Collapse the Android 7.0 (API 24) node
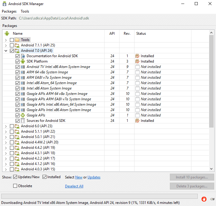The width and height of the screenshot is (216, 206). 6,51
